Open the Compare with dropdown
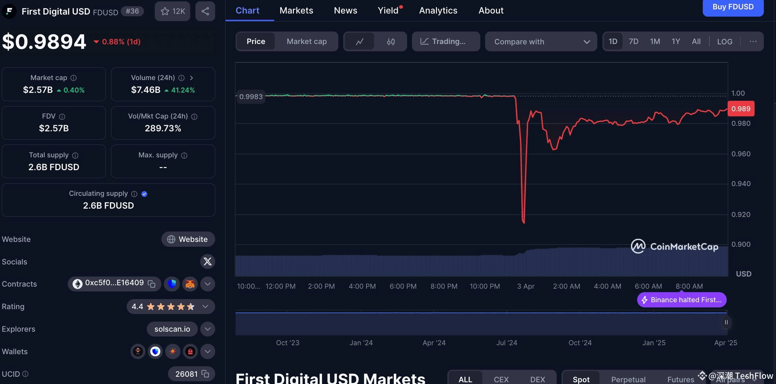 (x=541, y=41)
